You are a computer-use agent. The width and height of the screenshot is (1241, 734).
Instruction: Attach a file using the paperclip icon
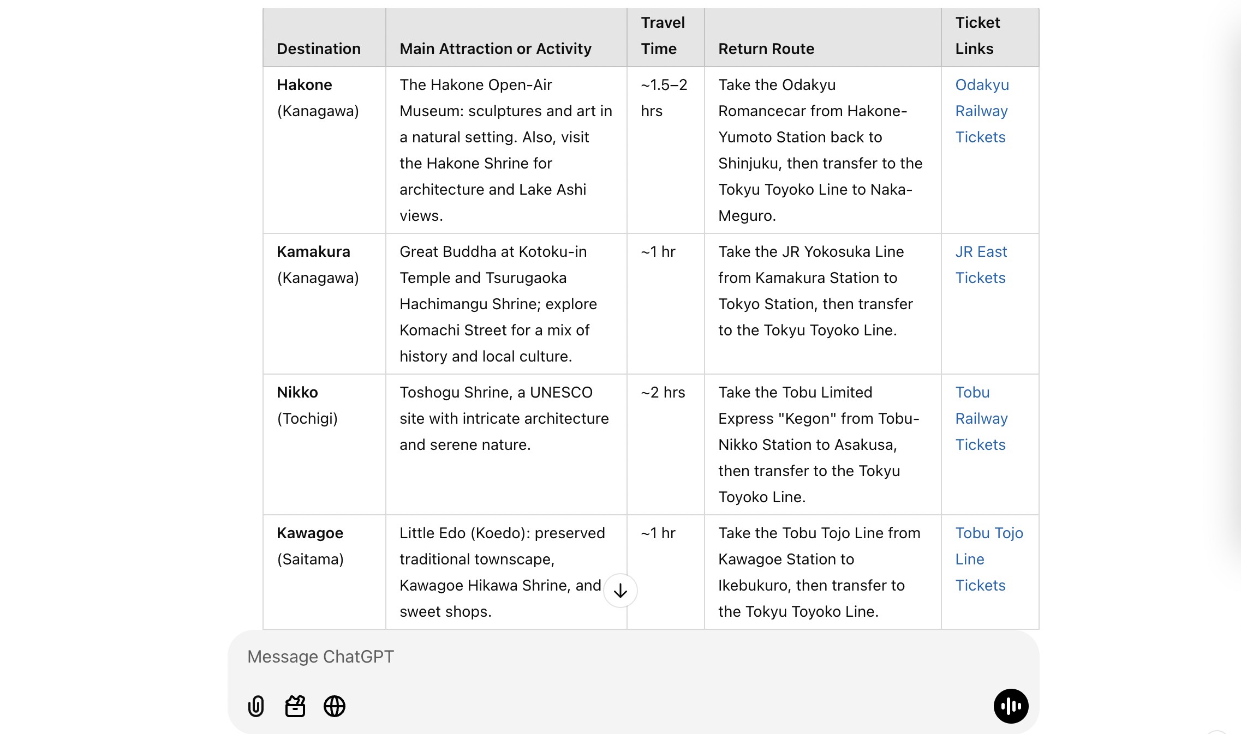pos(255,706)
